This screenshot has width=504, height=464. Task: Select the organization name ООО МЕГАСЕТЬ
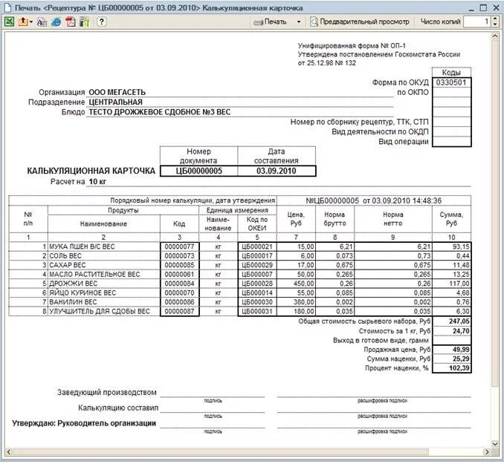coord(117,93)
